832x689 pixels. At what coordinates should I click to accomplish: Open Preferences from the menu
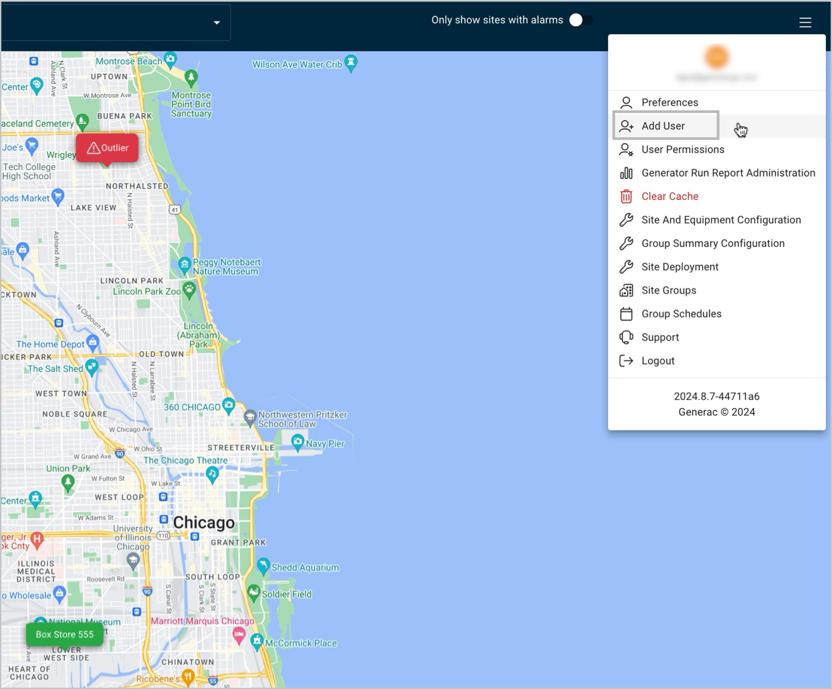[x=669, y=102]
